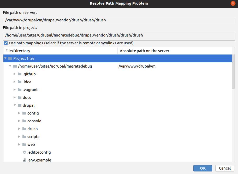Select the console tree row
This screenshot has height=174, width=238.
point(118,121)
